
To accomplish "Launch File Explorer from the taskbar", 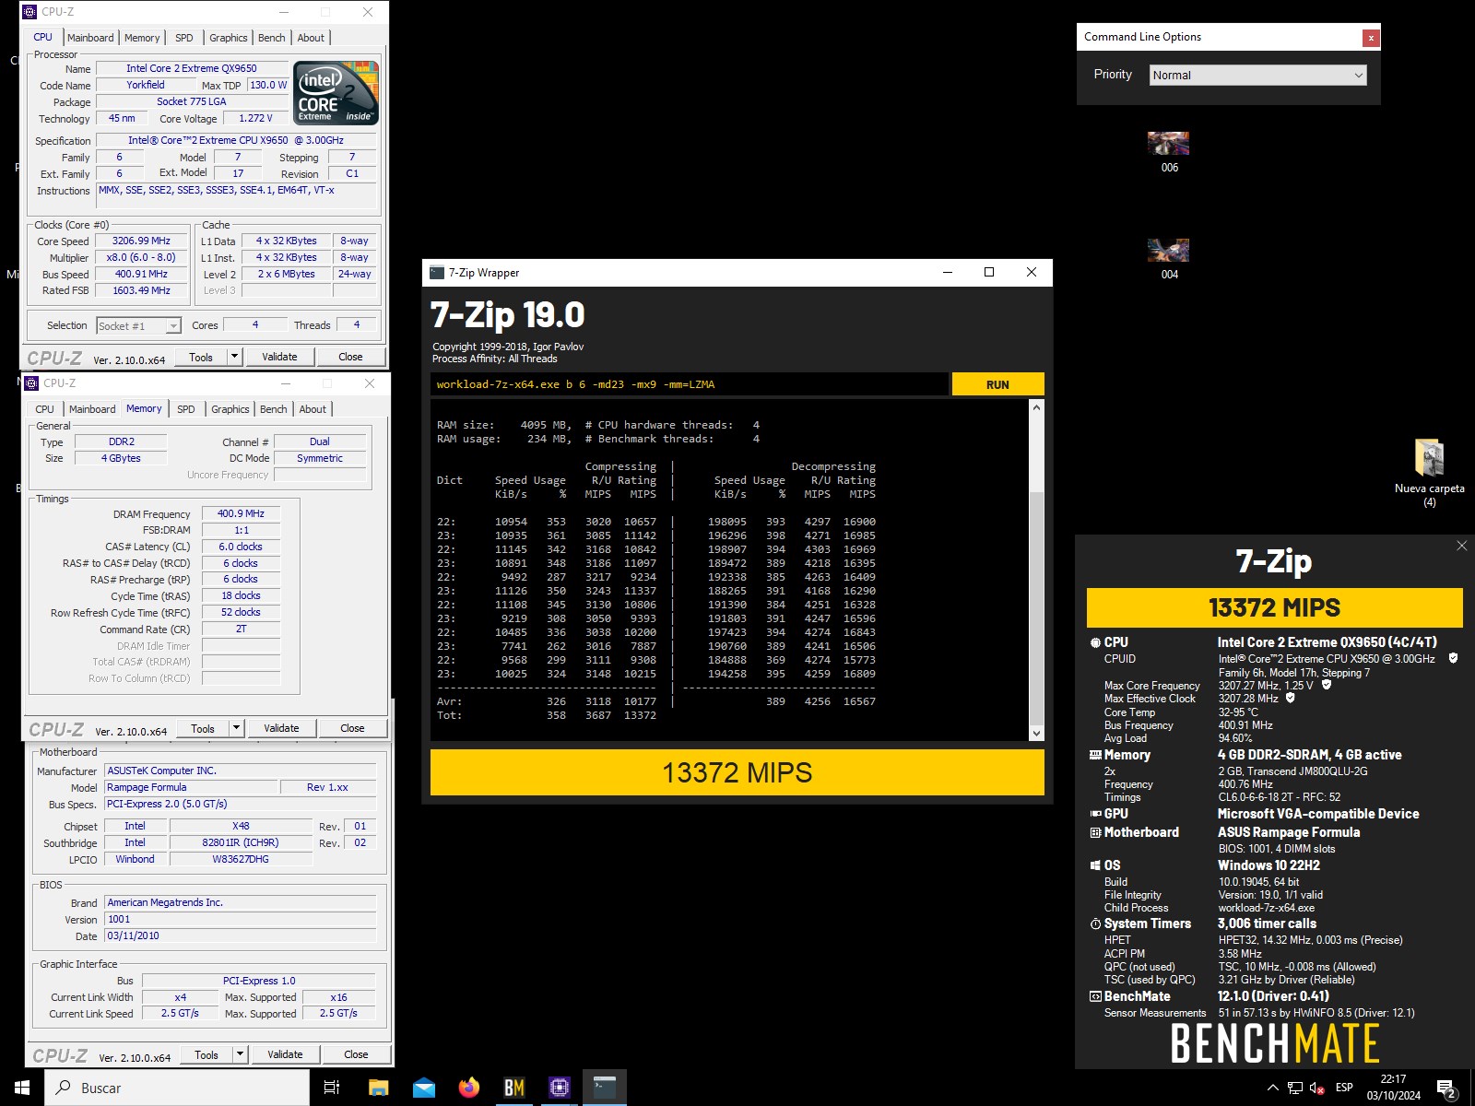I will point(378,1088).
